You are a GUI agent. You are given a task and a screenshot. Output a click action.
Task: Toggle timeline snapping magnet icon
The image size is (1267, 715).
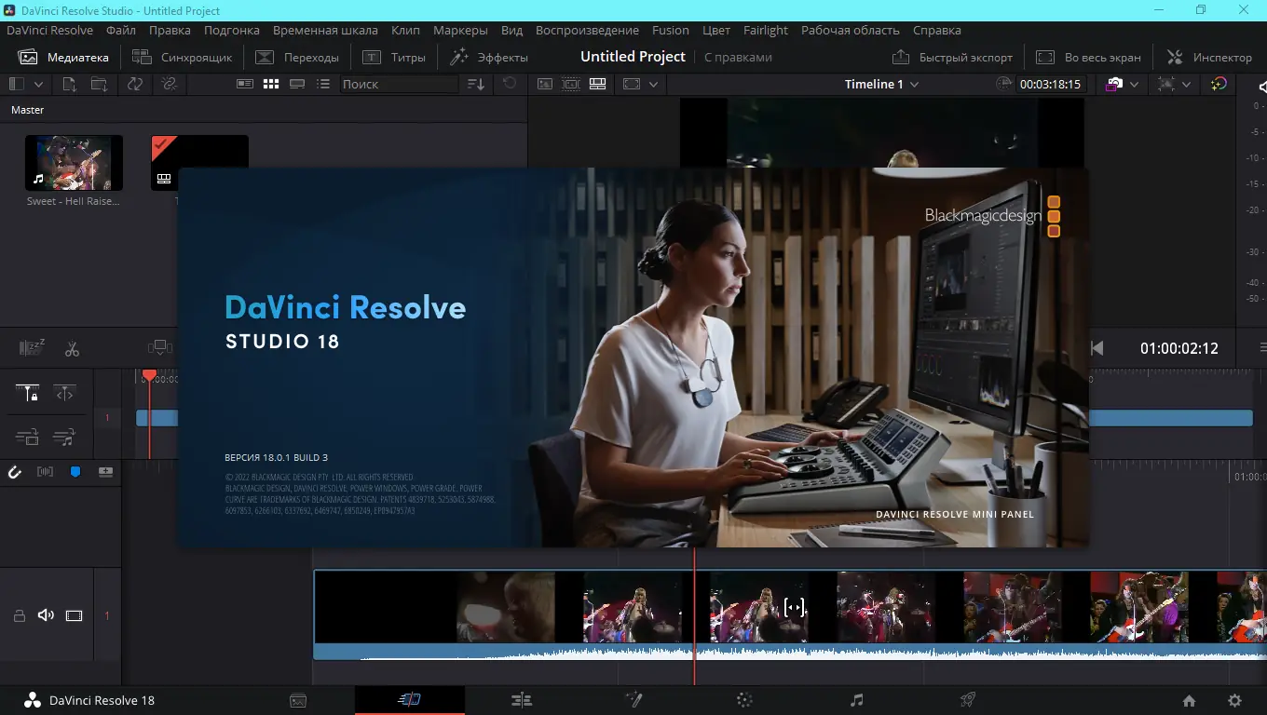15,472
